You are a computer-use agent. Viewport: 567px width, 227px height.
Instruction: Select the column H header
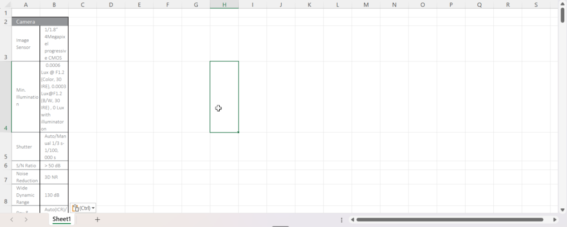[224, 5]
